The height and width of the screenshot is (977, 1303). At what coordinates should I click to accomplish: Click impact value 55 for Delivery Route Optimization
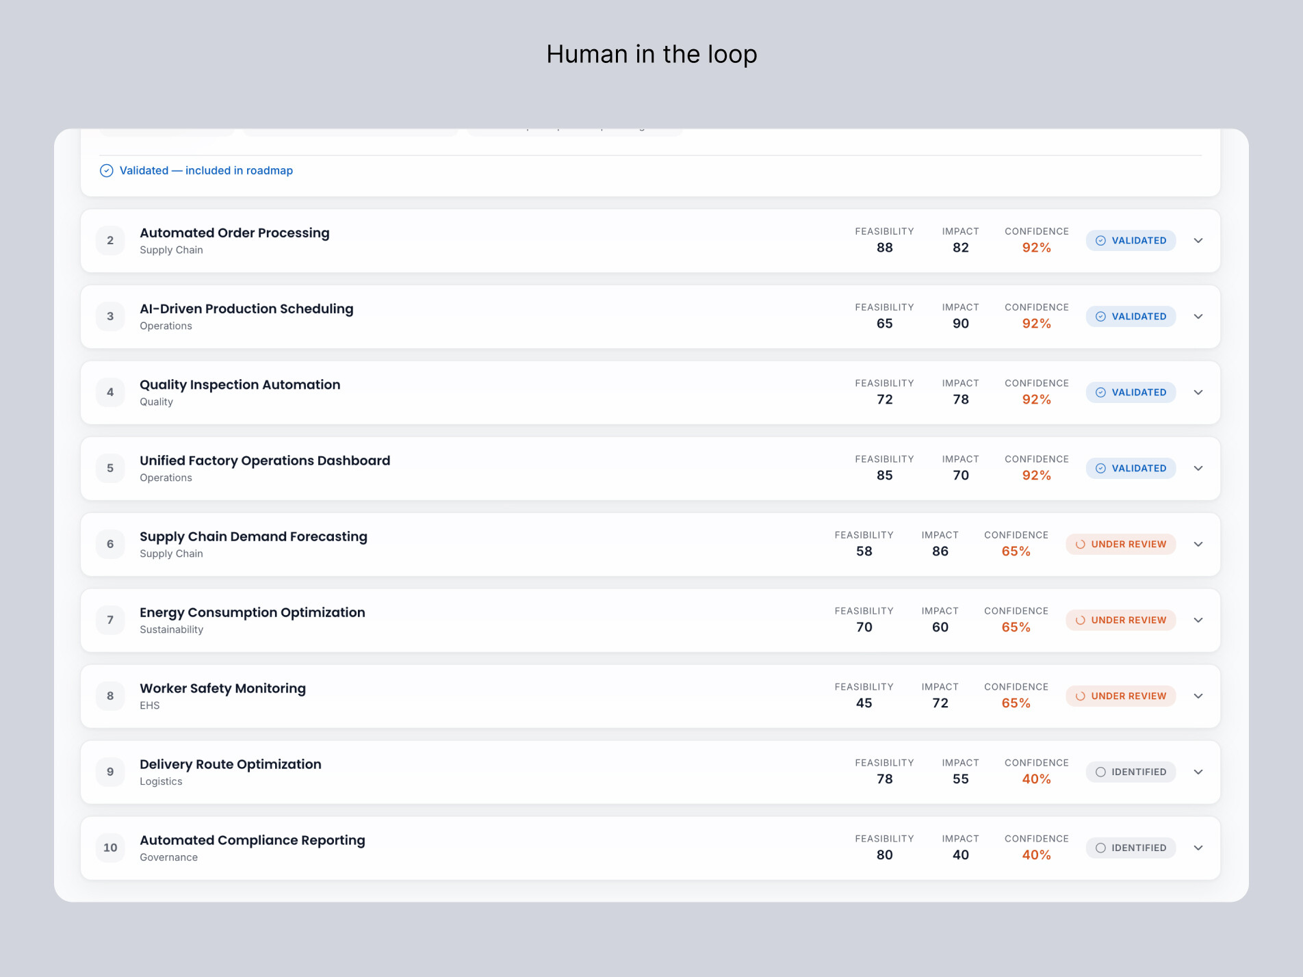point(961,780)
